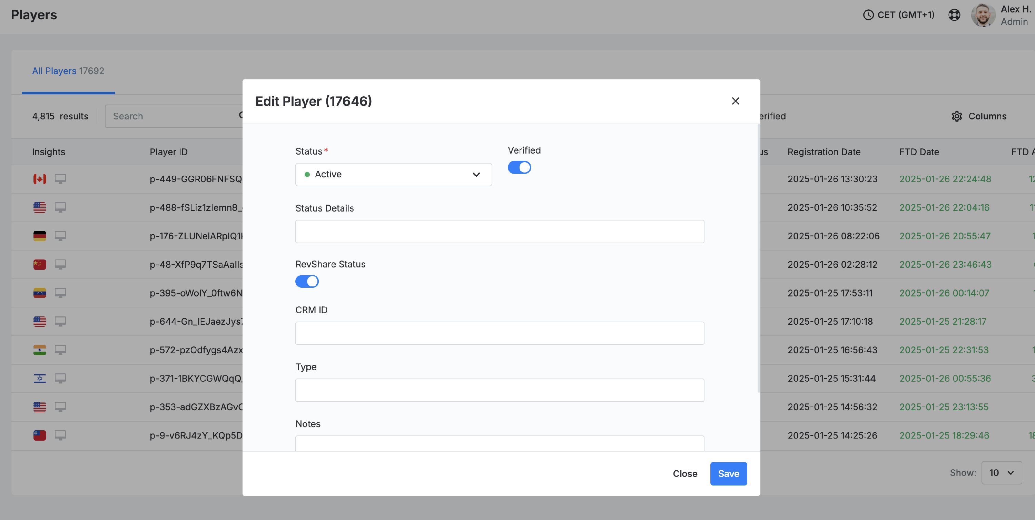Click player ID p-449-GGR06FNFSQ
Image resolution: width=1035 pixels, height=520 pixels.
click(196, 179)
